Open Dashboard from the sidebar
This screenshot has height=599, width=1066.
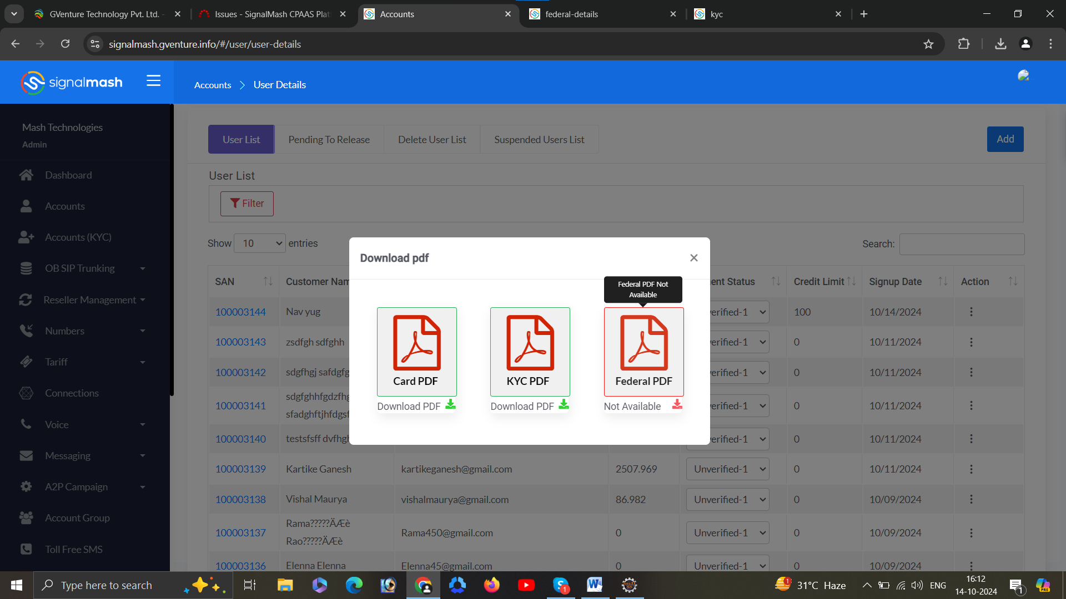point(68,175)
